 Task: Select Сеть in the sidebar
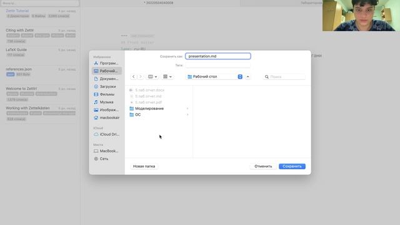[x=107, y=159]
